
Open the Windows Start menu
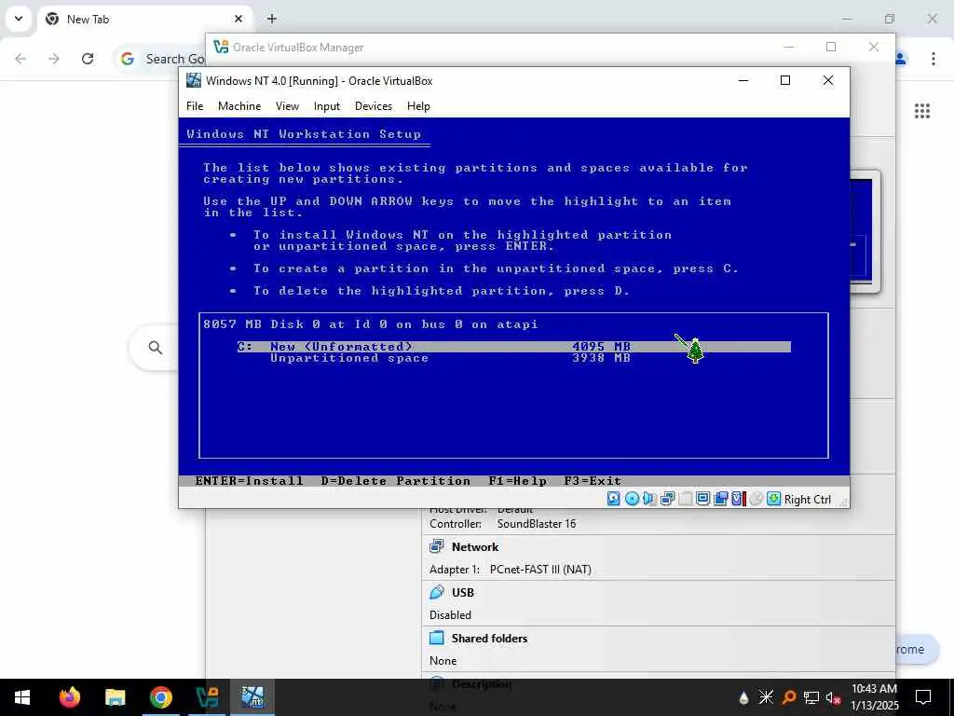click(x=22, y=697)
